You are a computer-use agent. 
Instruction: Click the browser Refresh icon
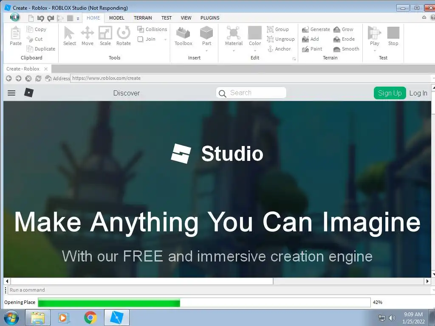click(x=38, y=79)
